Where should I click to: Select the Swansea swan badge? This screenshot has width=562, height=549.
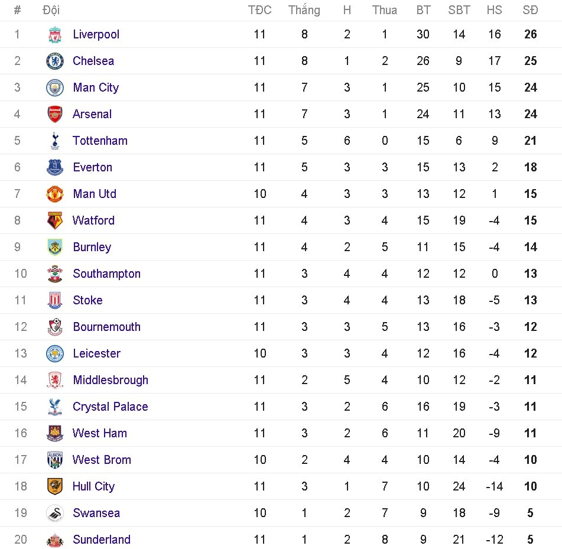point(54,513)
